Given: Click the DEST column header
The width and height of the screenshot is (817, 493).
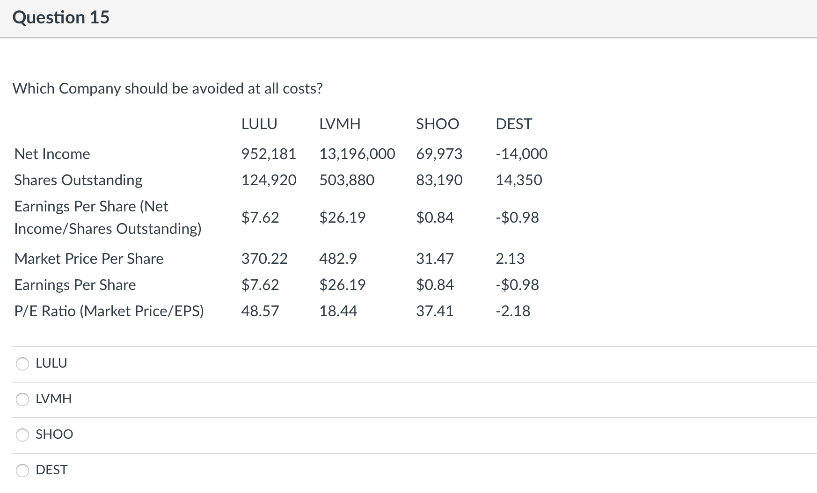Looking at the screenshot, I should click(514, 124).
